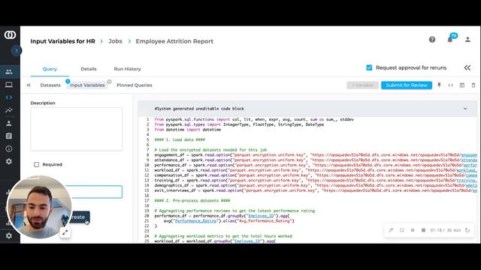The height and width of the screenshot is (270, 481).
Task: Open the upper settings gear in the sidebar
Action: (x=9, y=161)
